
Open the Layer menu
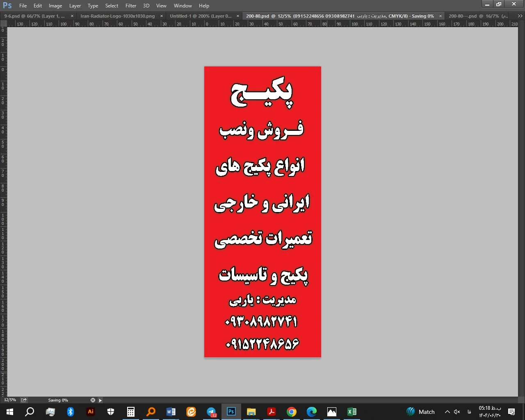click(75, 6)
